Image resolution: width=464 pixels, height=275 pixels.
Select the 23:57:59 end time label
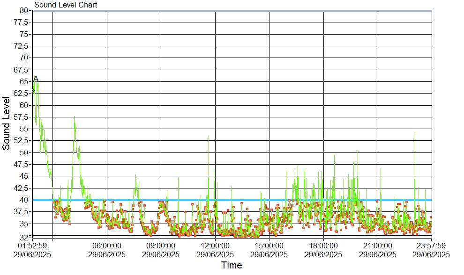point(431,245)
